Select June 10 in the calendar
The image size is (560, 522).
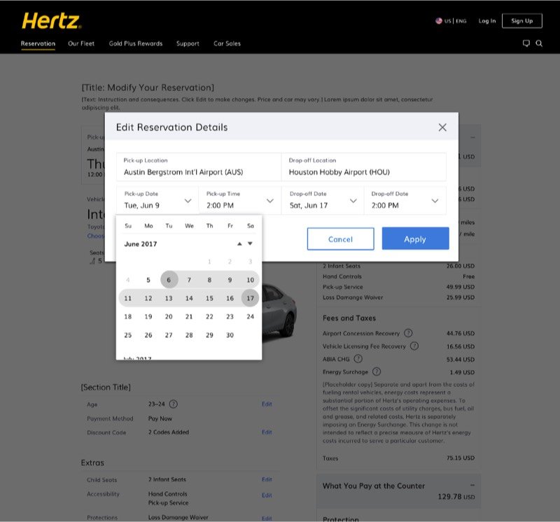tap(250, 280)
